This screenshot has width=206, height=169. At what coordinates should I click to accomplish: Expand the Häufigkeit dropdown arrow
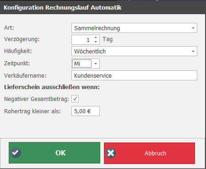click(x=193, y=51)
